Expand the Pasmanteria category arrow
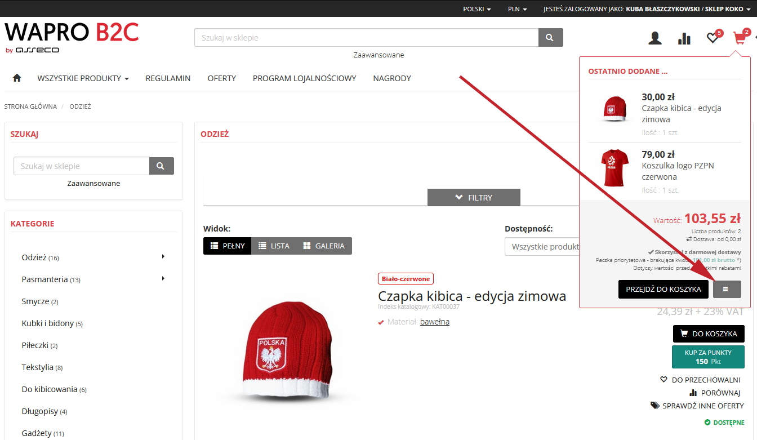Viewport: 757px width, 440px height. point(163,279)
